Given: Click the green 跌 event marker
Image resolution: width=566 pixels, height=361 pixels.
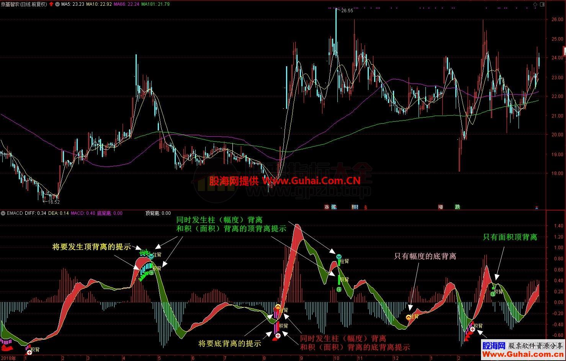Looking at the screenshot, I should (x=457, y=207).
